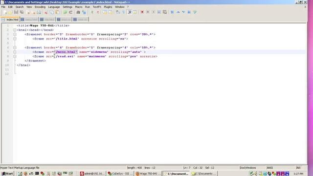The width and height of the screenshot is (313, 176).
Task: Open the View menu
Action: 29,7
